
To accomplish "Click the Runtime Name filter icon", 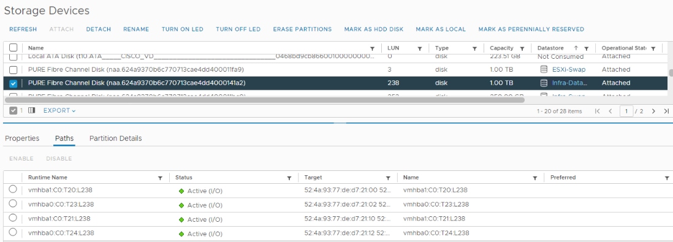I will pyautogui.click(x=160, y=178).
